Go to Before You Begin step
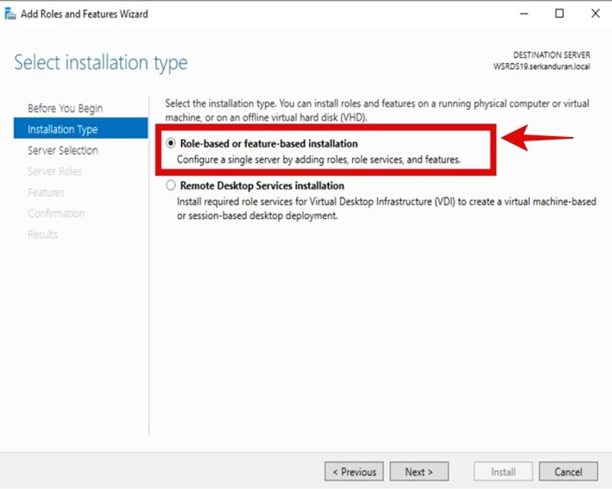 (66, 108)
